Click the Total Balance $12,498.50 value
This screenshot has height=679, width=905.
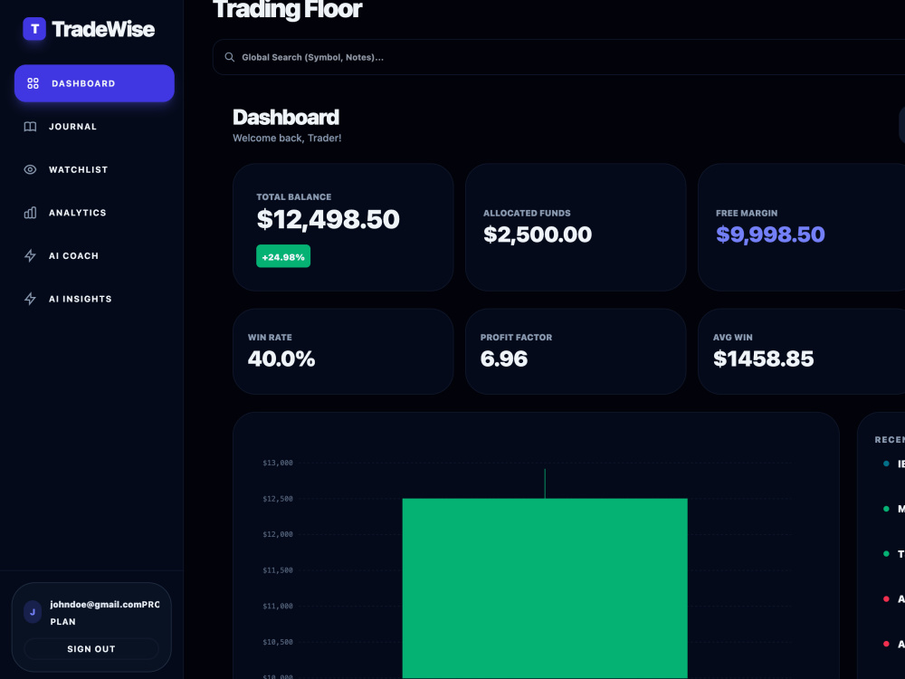[328, 219]
